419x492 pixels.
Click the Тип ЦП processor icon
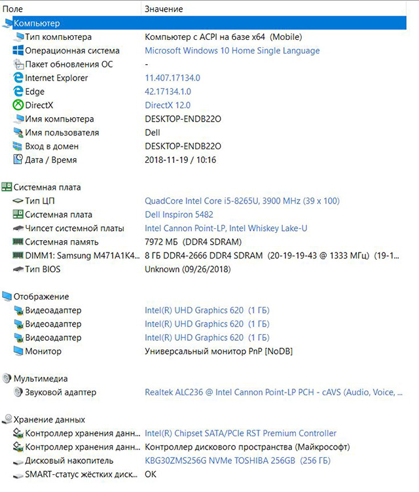(x=18, y=200)
